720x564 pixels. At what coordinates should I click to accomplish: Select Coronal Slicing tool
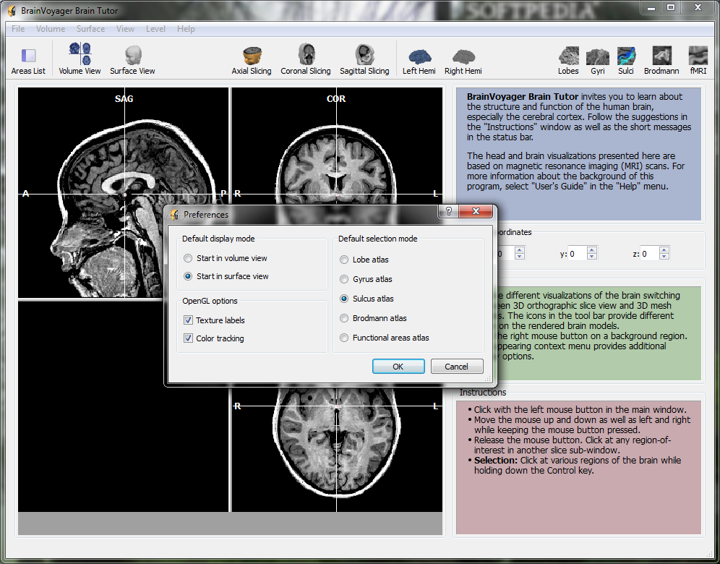tap(307, 54)
